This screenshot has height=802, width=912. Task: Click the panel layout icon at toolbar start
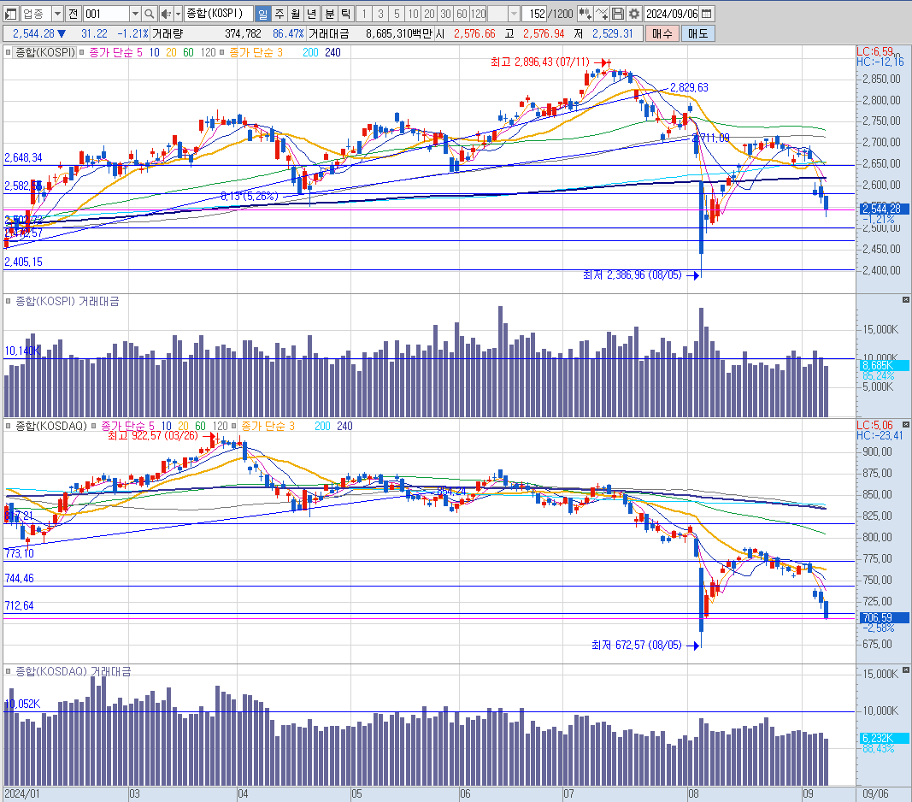click(10, 14)
